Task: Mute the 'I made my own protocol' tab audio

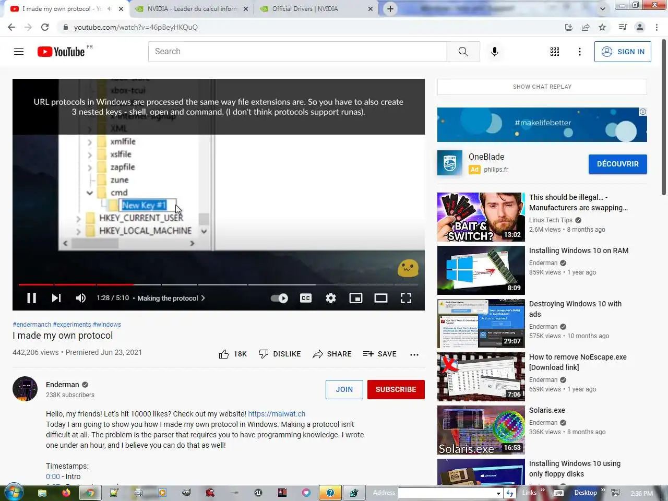Action: tap(110, 9)
